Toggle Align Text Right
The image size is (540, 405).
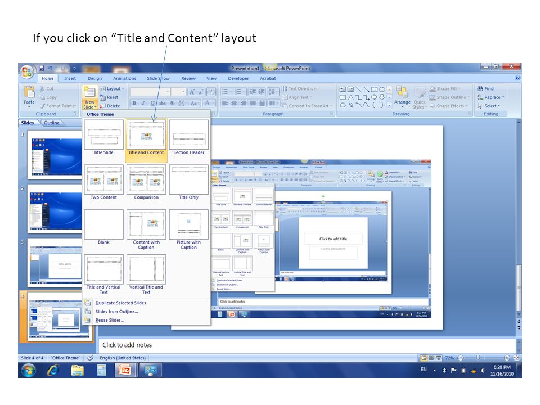coord(244,103)
